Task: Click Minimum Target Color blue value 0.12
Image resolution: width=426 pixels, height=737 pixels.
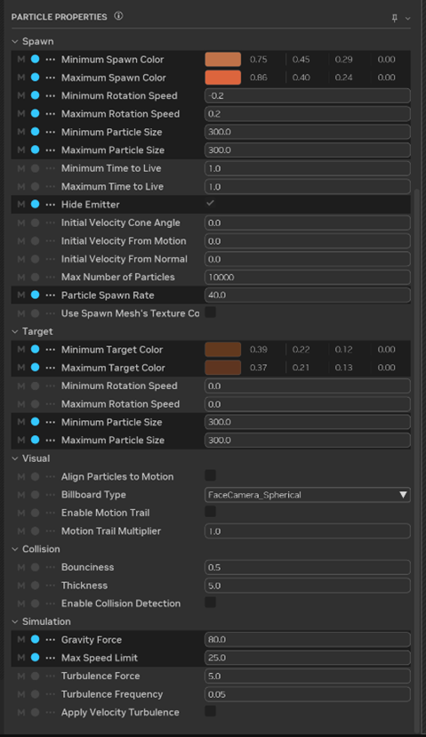Action: 344,349
